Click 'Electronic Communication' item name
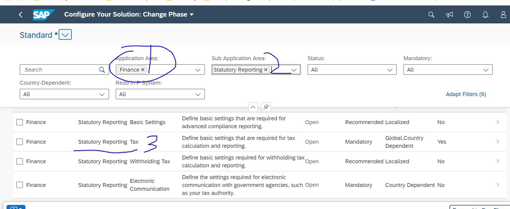Screen dimensions: 510x209 click(x=150, y=185)
